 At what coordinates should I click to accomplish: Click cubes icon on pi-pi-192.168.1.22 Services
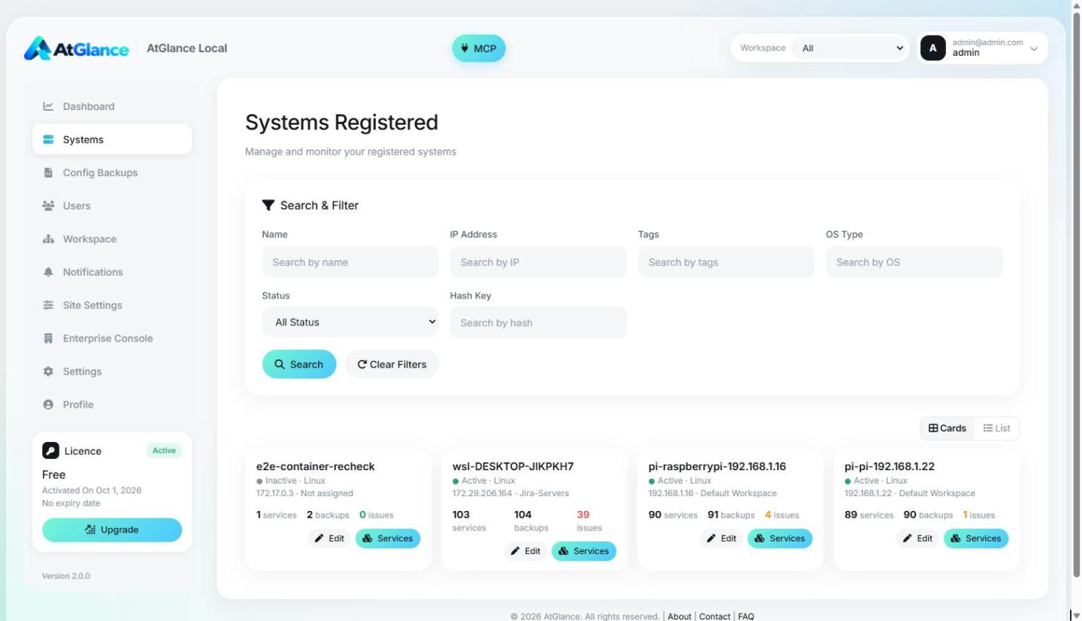pos(956,539)
